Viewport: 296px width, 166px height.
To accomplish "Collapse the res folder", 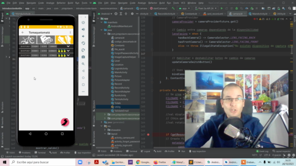I will pos(102,126).
